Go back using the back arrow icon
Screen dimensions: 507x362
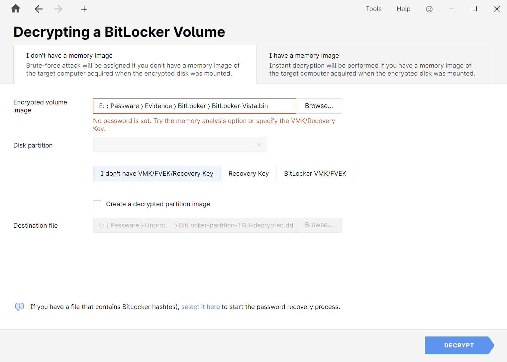tap(39, 9)
